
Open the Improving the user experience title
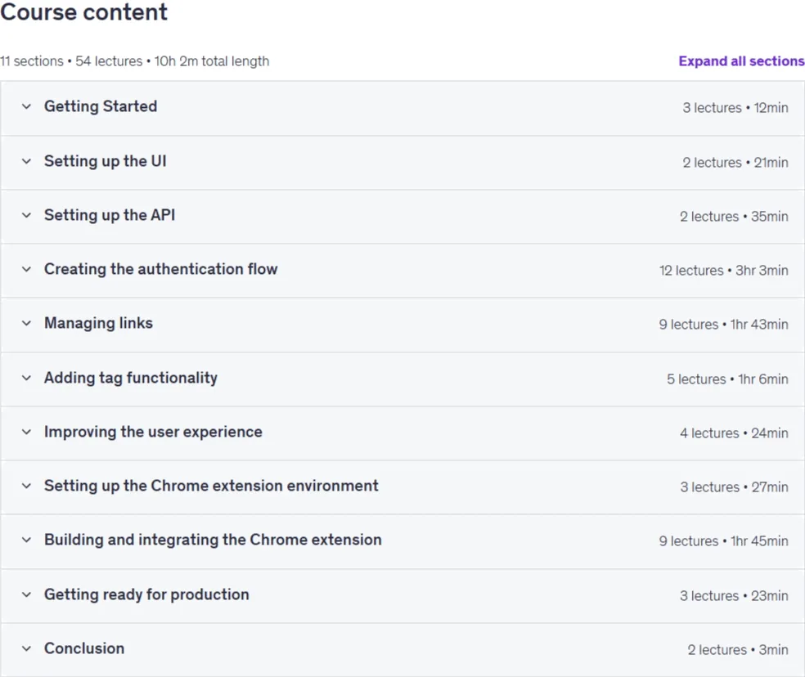click(153, 432)
